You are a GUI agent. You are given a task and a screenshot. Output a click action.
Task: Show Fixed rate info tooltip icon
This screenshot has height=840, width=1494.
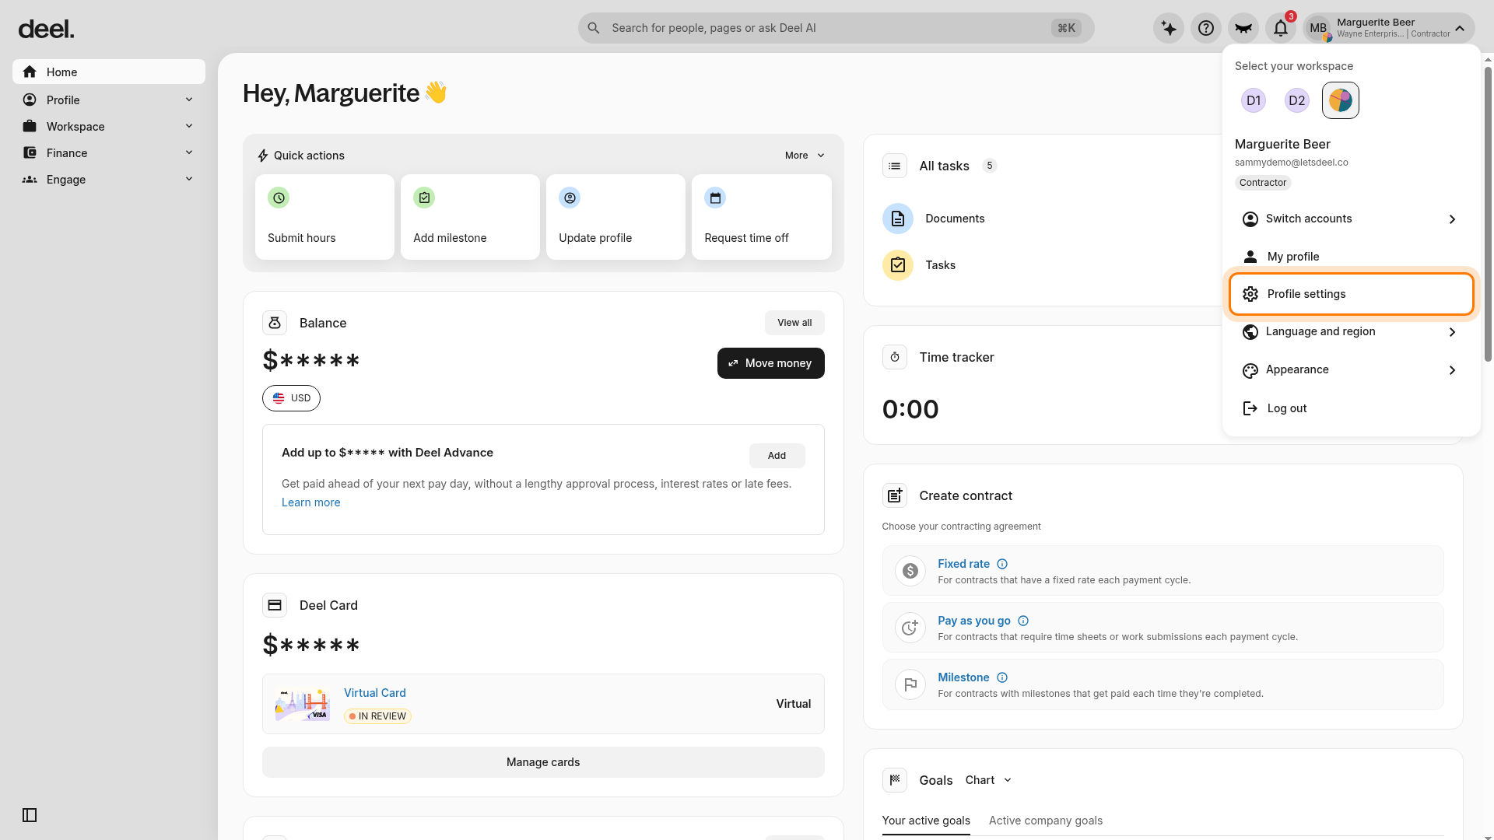coord(1002,564)
